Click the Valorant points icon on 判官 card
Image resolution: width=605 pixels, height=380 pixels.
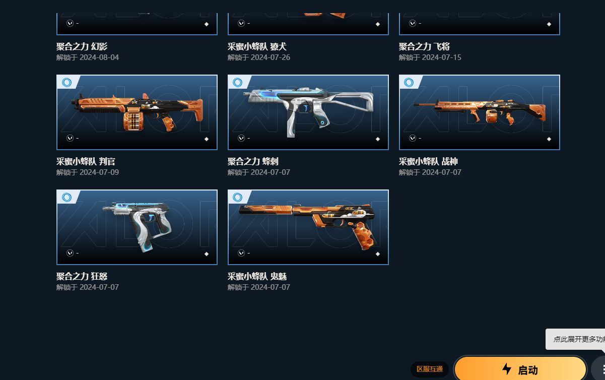click(x=70, y=138)
